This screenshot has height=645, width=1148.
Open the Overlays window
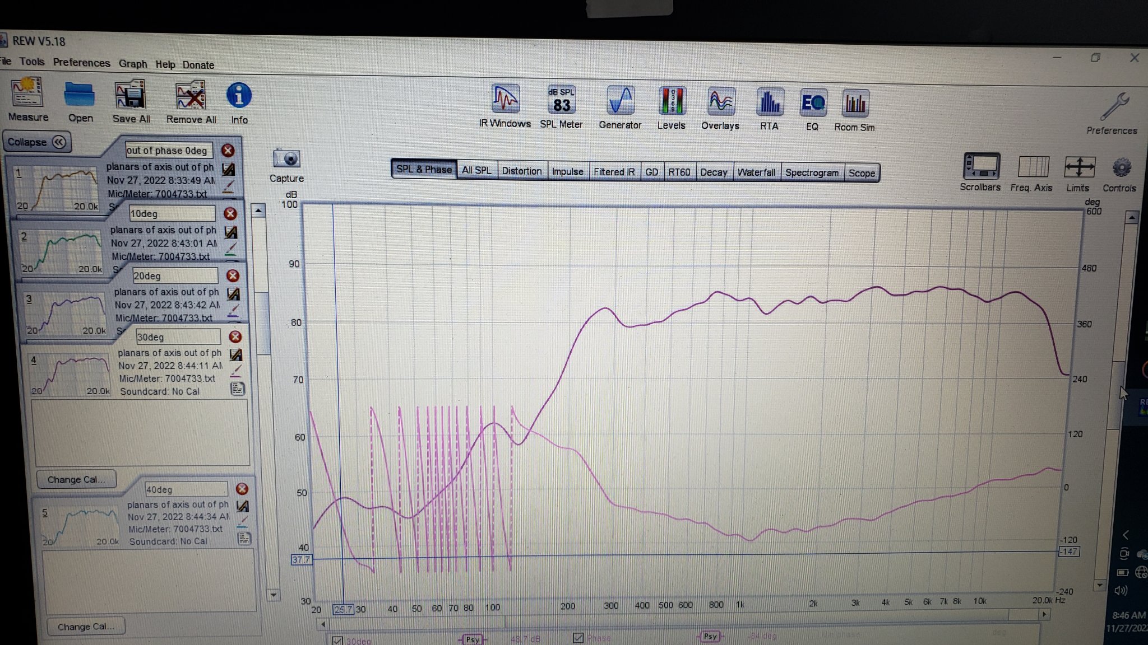coord(720,102)
